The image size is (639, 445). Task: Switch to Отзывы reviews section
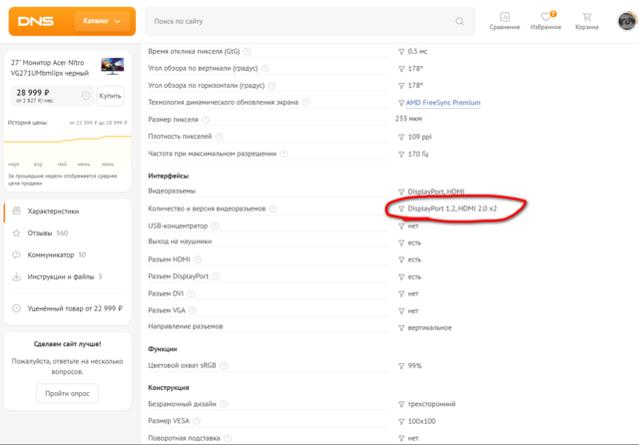click(x=47, y=232)
